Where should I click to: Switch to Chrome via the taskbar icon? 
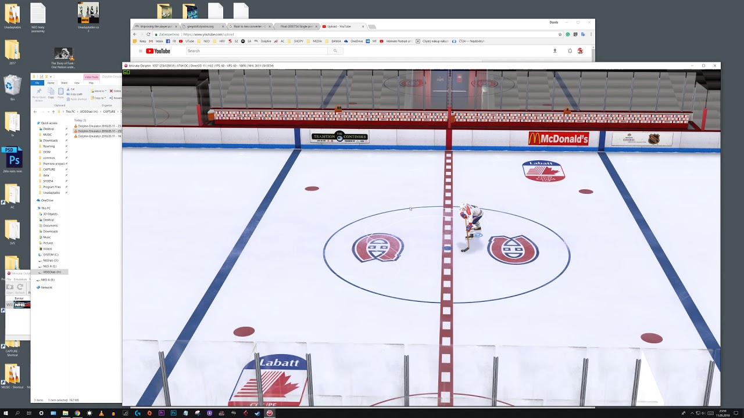(x=77, y=413)
